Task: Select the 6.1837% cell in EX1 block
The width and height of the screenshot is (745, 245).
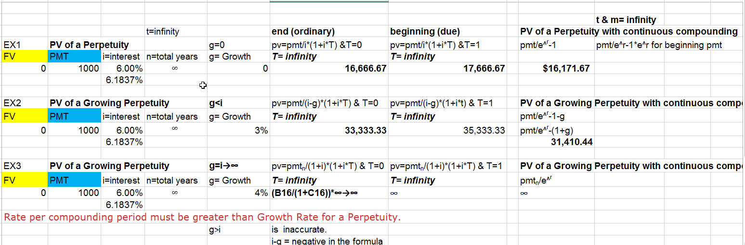Action: [123, 80]
